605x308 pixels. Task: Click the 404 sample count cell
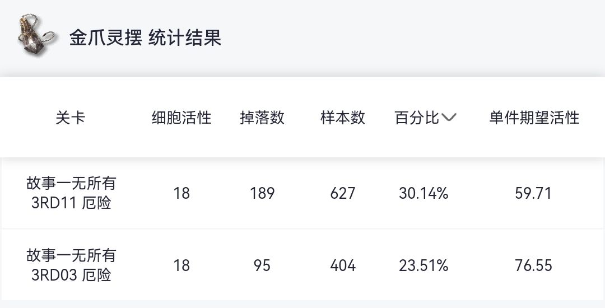(343, 265)
